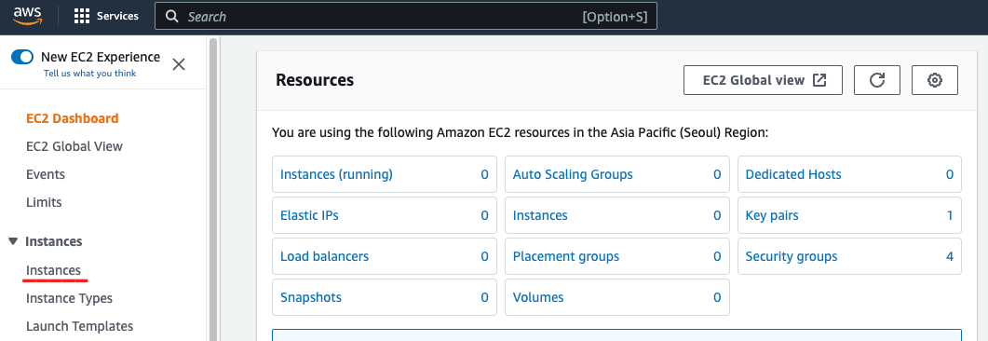Open the Services grid menu icon

82,17
